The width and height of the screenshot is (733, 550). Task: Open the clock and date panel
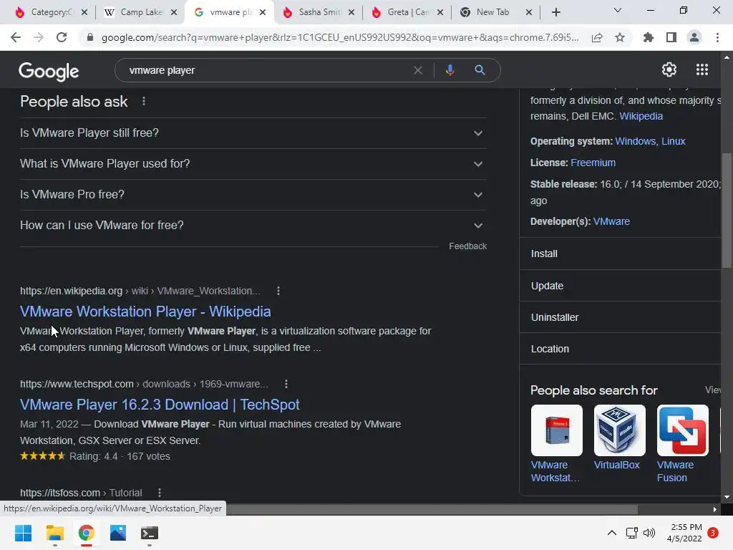[x=686, y=533]
